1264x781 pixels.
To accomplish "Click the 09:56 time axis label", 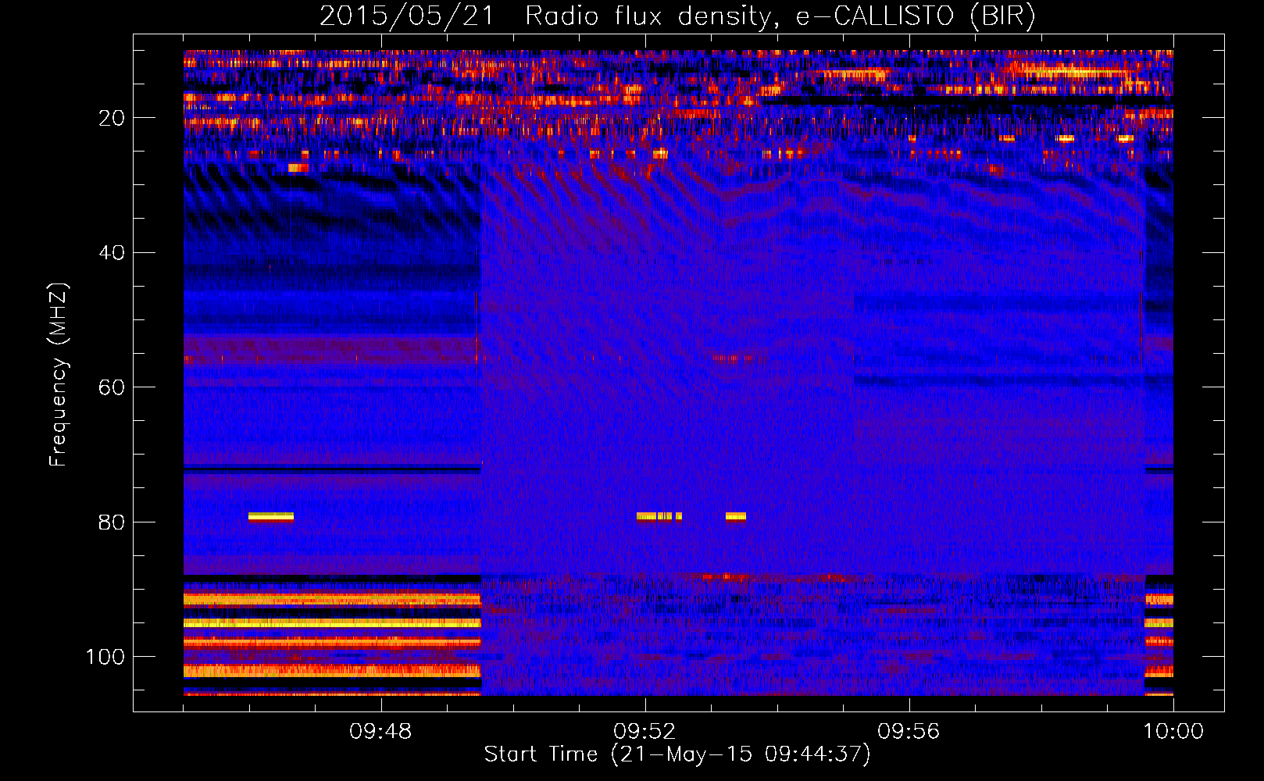I will click(909, 732).
